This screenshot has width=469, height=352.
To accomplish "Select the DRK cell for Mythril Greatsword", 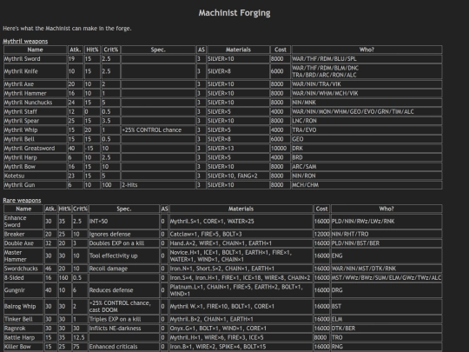I will [367, 149].
